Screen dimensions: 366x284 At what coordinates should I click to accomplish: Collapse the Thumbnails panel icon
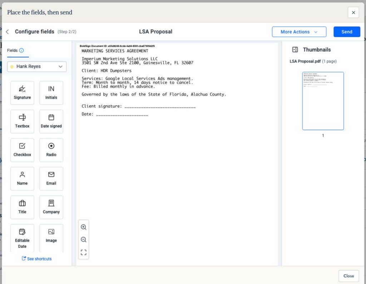click(x=295, y=49)
